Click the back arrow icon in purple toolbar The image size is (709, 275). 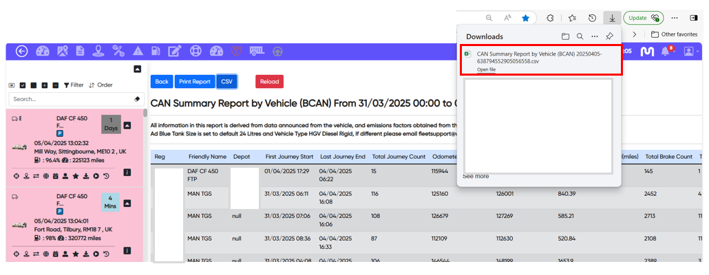coord(21,52)
